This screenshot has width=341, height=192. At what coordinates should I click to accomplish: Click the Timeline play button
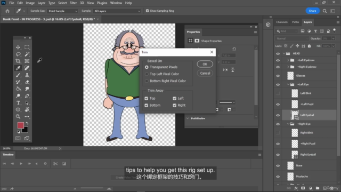[x=21, y=164]
